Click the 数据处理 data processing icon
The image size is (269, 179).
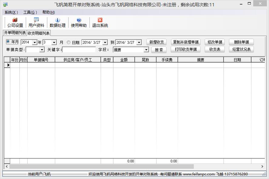[x=58, y=23]
